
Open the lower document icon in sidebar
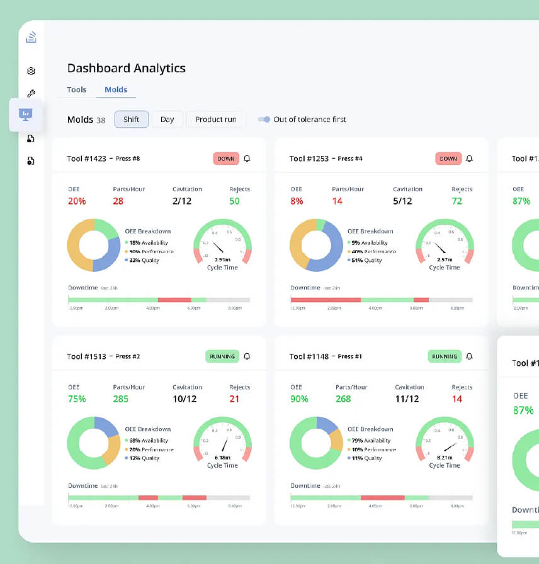pos(31,161)
